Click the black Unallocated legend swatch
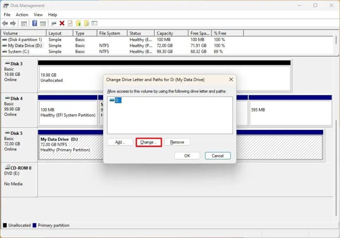Viewport: 340px width, 238px height. [5, 225]
